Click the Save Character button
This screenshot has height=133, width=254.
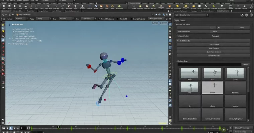pyautogui.click(x=214, y=48)
